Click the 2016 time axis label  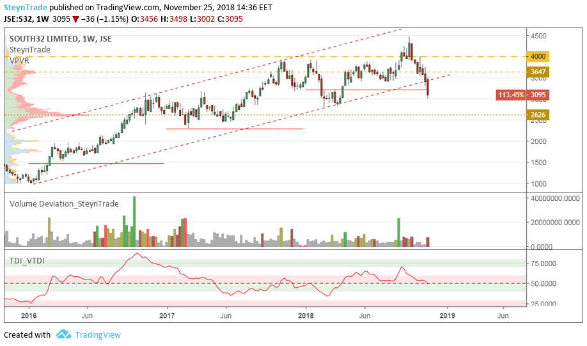29,315
